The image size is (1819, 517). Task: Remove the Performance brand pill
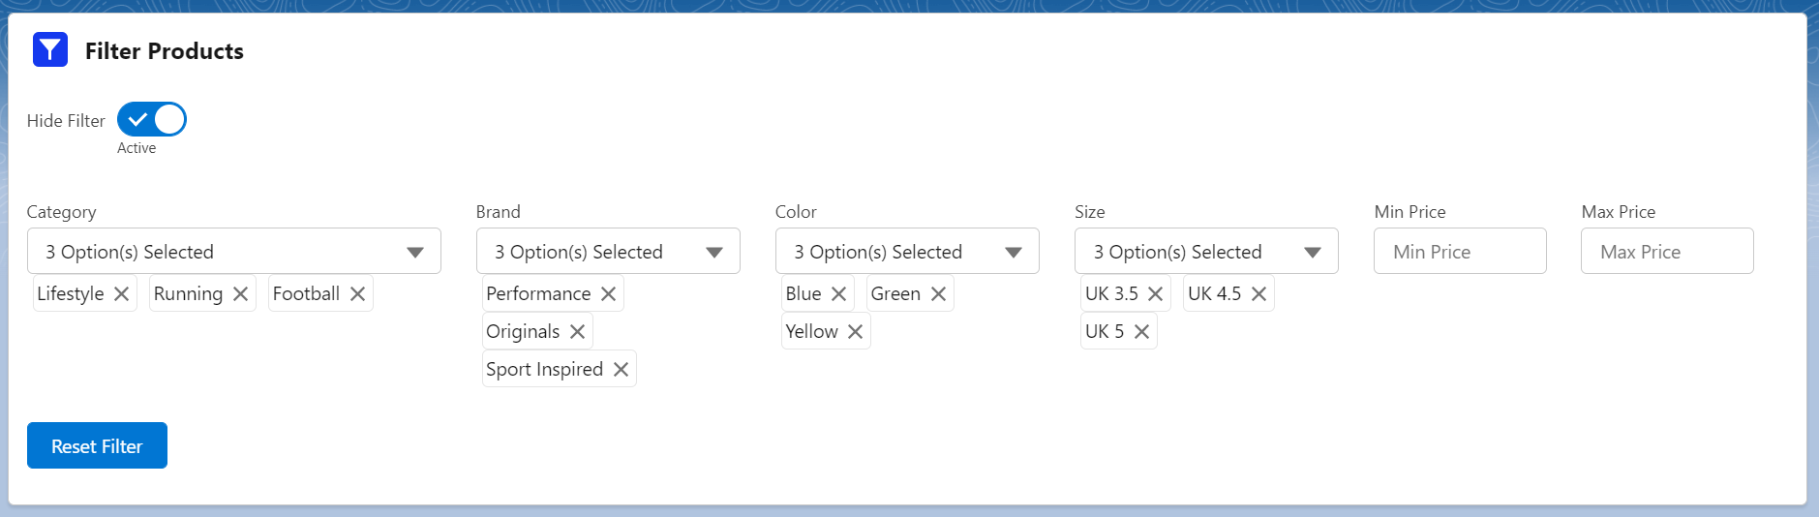tap(608, 293)
